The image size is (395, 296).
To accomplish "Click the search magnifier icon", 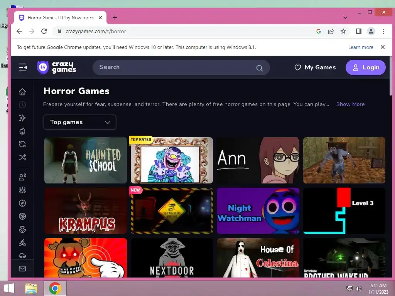I will tap(260, 68).
